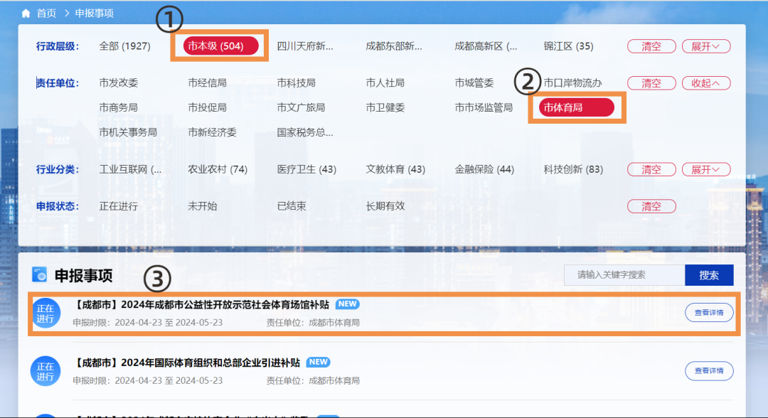Viewport: 768px width, 418px height.
Task: Click the 申报事项 breadcrumb item
Action: pyautogui.click(x=94, y=14)
